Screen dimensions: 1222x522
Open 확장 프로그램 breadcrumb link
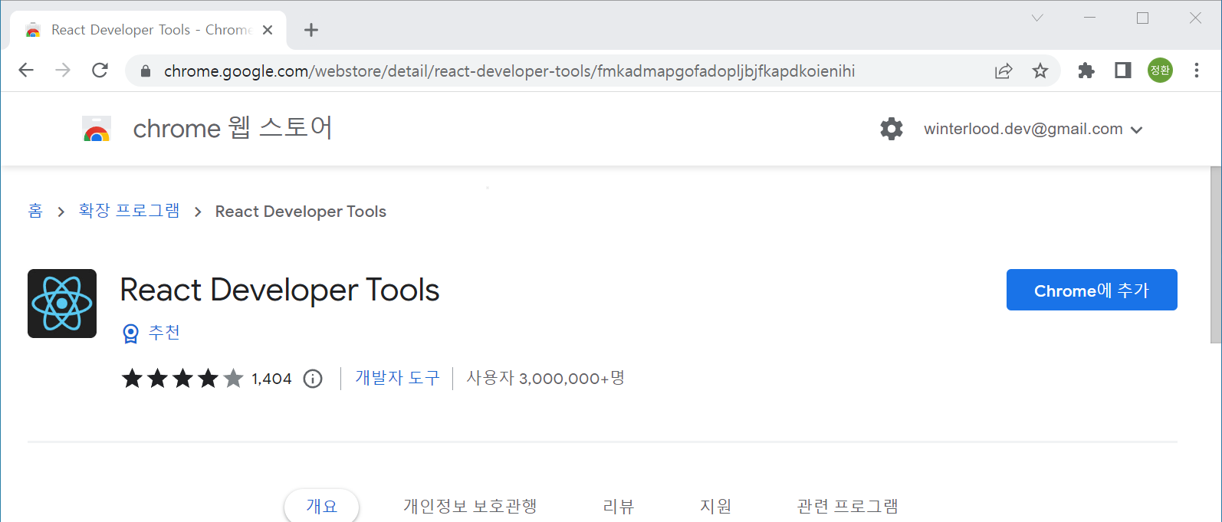point(130,211)
